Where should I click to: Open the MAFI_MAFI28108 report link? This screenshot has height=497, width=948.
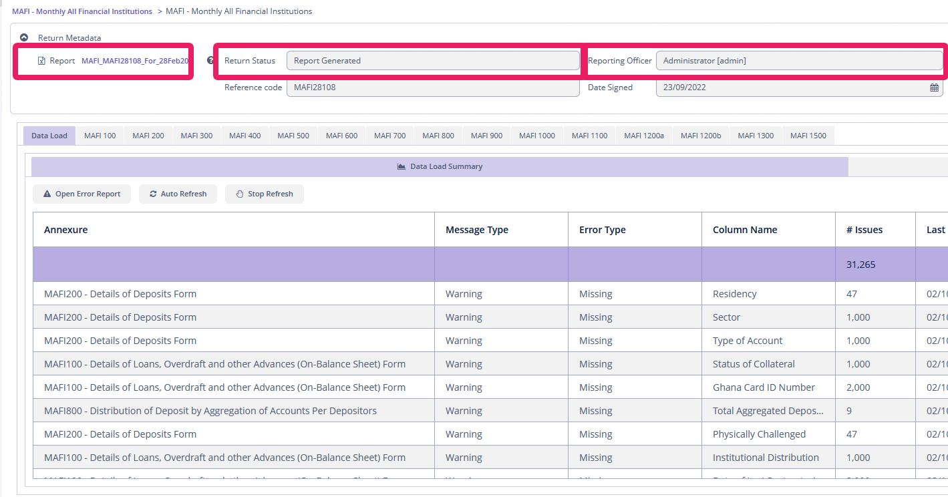135,61
